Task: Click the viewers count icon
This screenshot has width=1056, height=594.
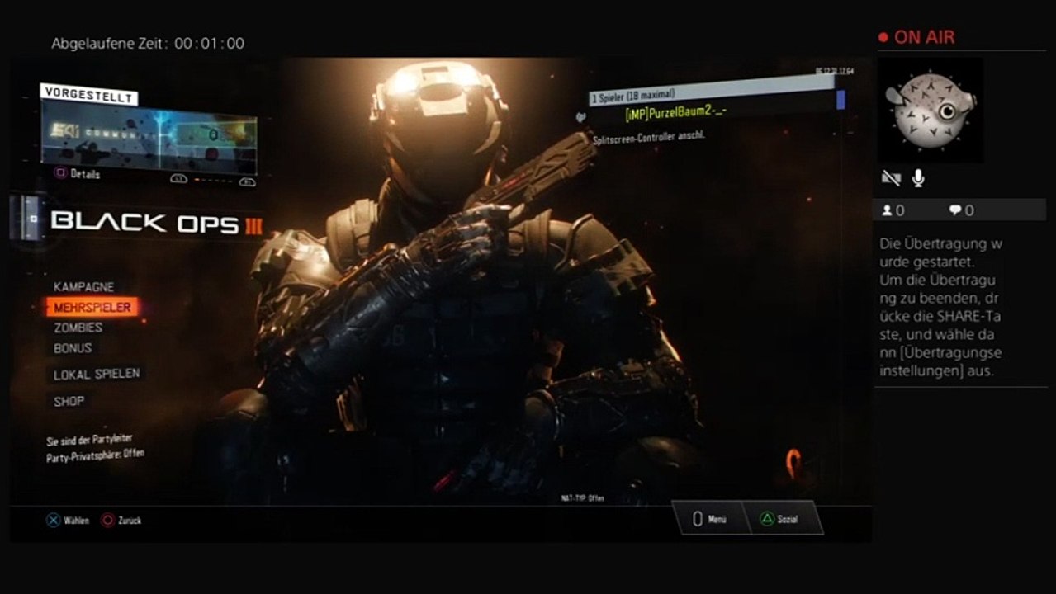Action: tap(888, 210)
